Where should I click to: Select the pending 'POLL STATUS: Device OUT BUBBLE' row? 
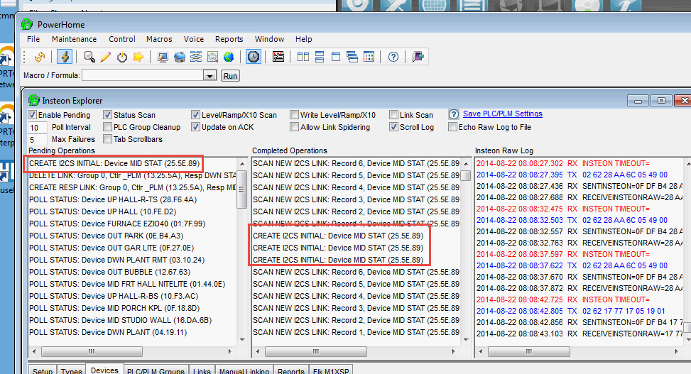(133, 272)
